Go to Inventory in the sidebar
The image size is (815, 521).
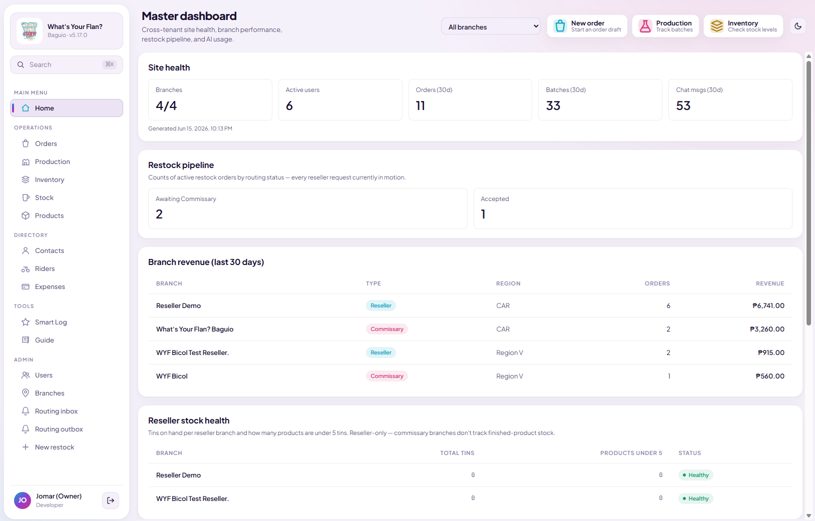click(67, 179)
